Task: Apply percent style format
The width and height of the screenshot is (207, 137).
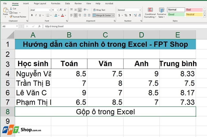Action: tap(126, 15)
